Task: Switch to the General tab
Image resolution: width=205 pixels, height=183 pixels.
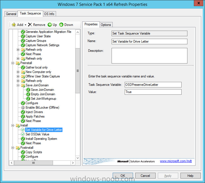Action: [x=11, y=14]
